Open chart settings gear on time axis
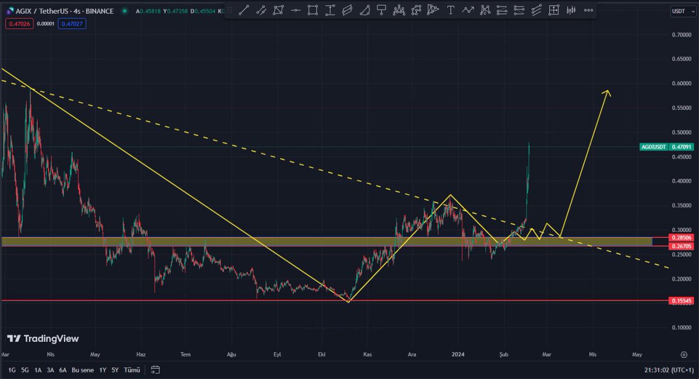Viewport: 699px width, 379px height. click(684, 354)
